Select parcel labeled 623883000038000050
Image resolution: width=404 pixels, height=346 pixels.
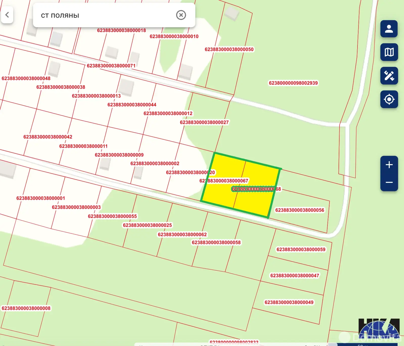click(229, 49)
